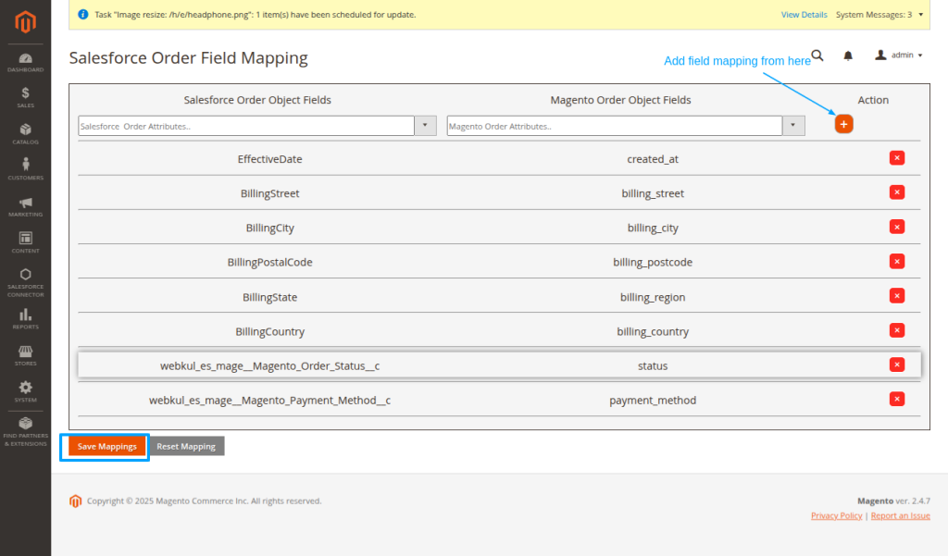This screenshot has width=948, height=556.
Task: Open the Content sidebar menu
Action: pyautogui.click(x=25, y=243)
